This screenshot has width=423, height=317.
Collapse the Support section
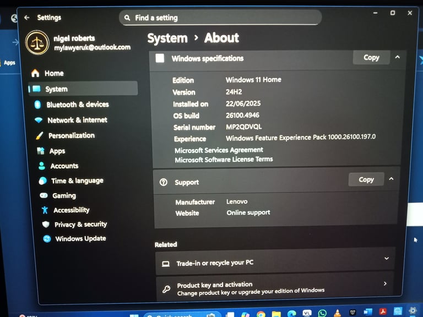point(391,179)
